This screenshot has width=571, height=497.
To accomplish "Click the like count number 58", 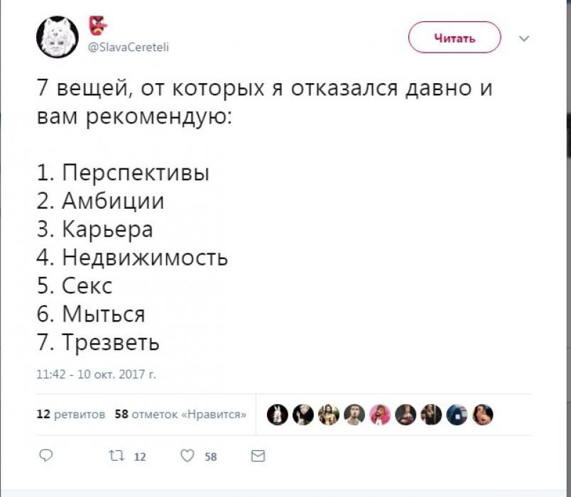I will (x=211, y=457).
